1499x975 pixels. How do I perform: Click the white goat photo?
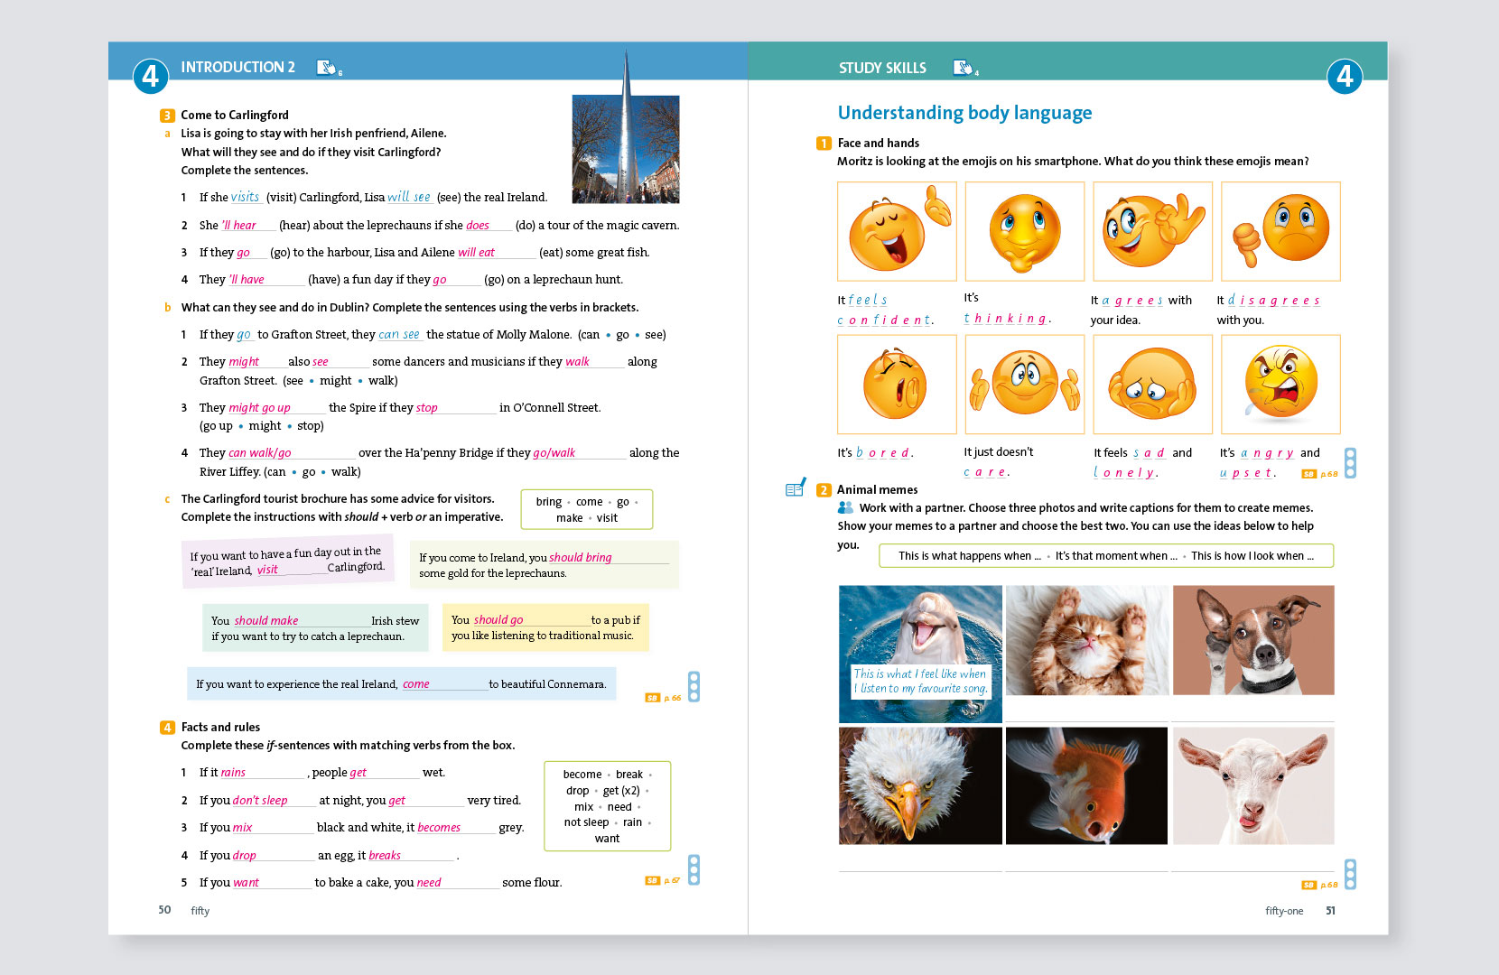(1252, 785)
